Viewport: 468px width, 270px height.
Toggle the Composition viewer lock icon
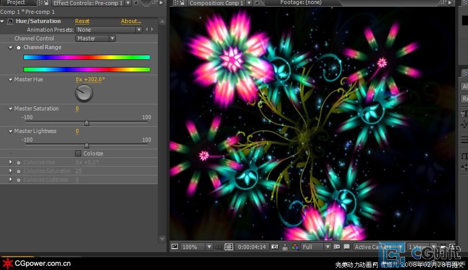[x=182, y=3]
